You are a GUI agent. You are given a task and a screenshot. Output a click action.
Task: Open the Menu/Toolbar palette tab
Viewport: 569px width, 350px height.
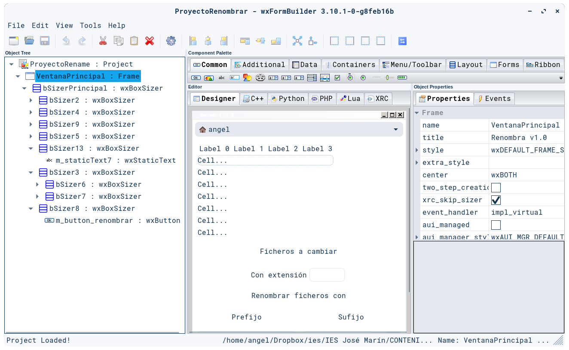tap(413, 64)
